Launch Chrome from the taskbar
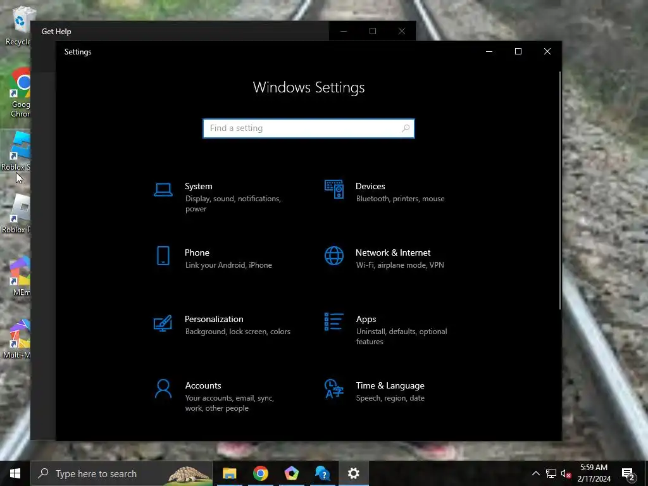 click(x=260, y=473)
